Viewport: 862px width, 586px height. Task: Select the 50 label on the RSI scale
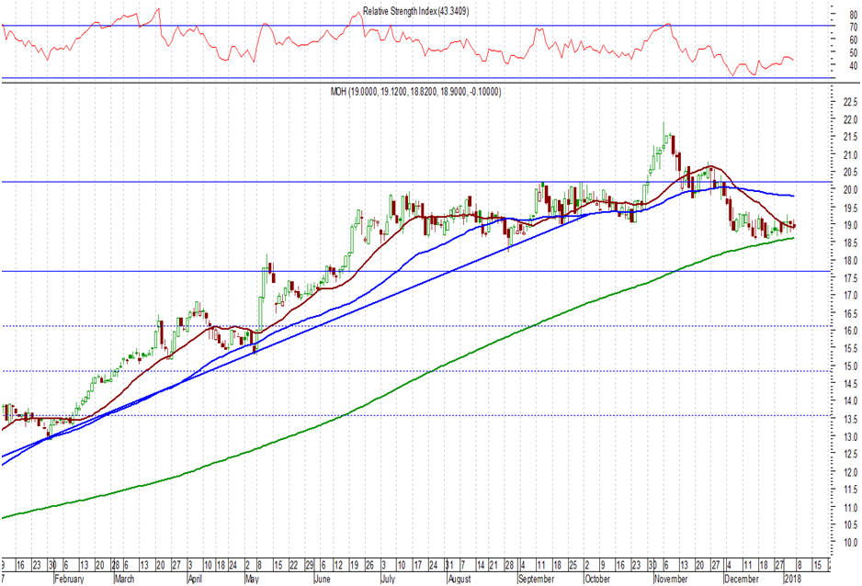click(x=853, y=52)
